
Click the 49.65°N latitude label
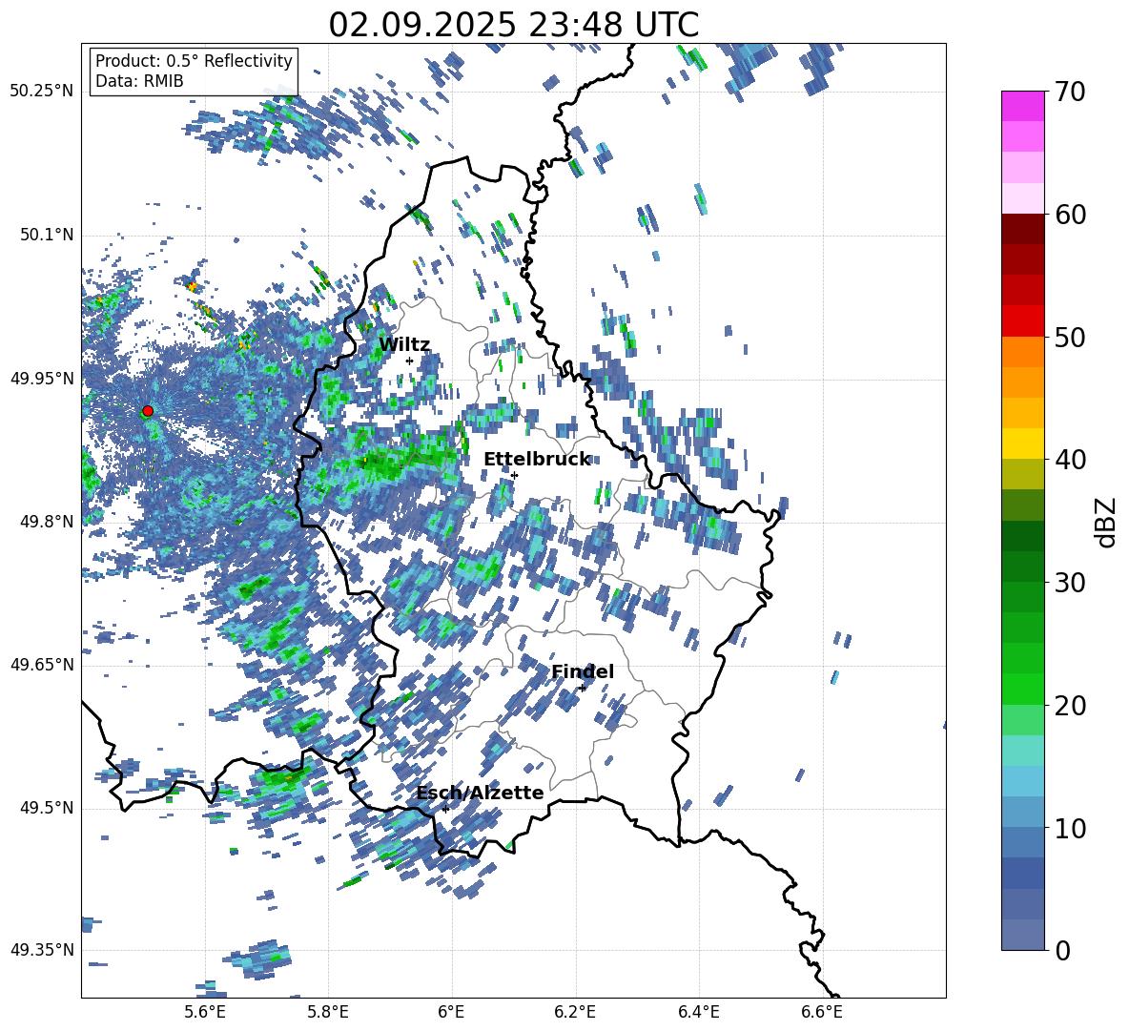[x=42, y=665]
